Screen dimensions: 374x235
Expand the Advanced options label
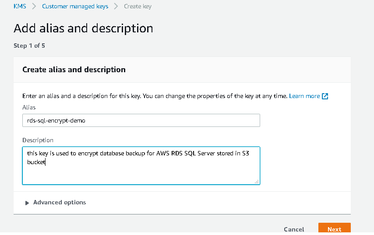tap(60, 203)
